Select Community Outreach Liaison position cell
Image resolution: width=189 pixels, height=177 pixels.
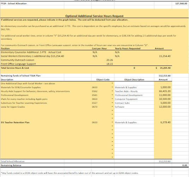pyautogui.click(x=17, y=60)
